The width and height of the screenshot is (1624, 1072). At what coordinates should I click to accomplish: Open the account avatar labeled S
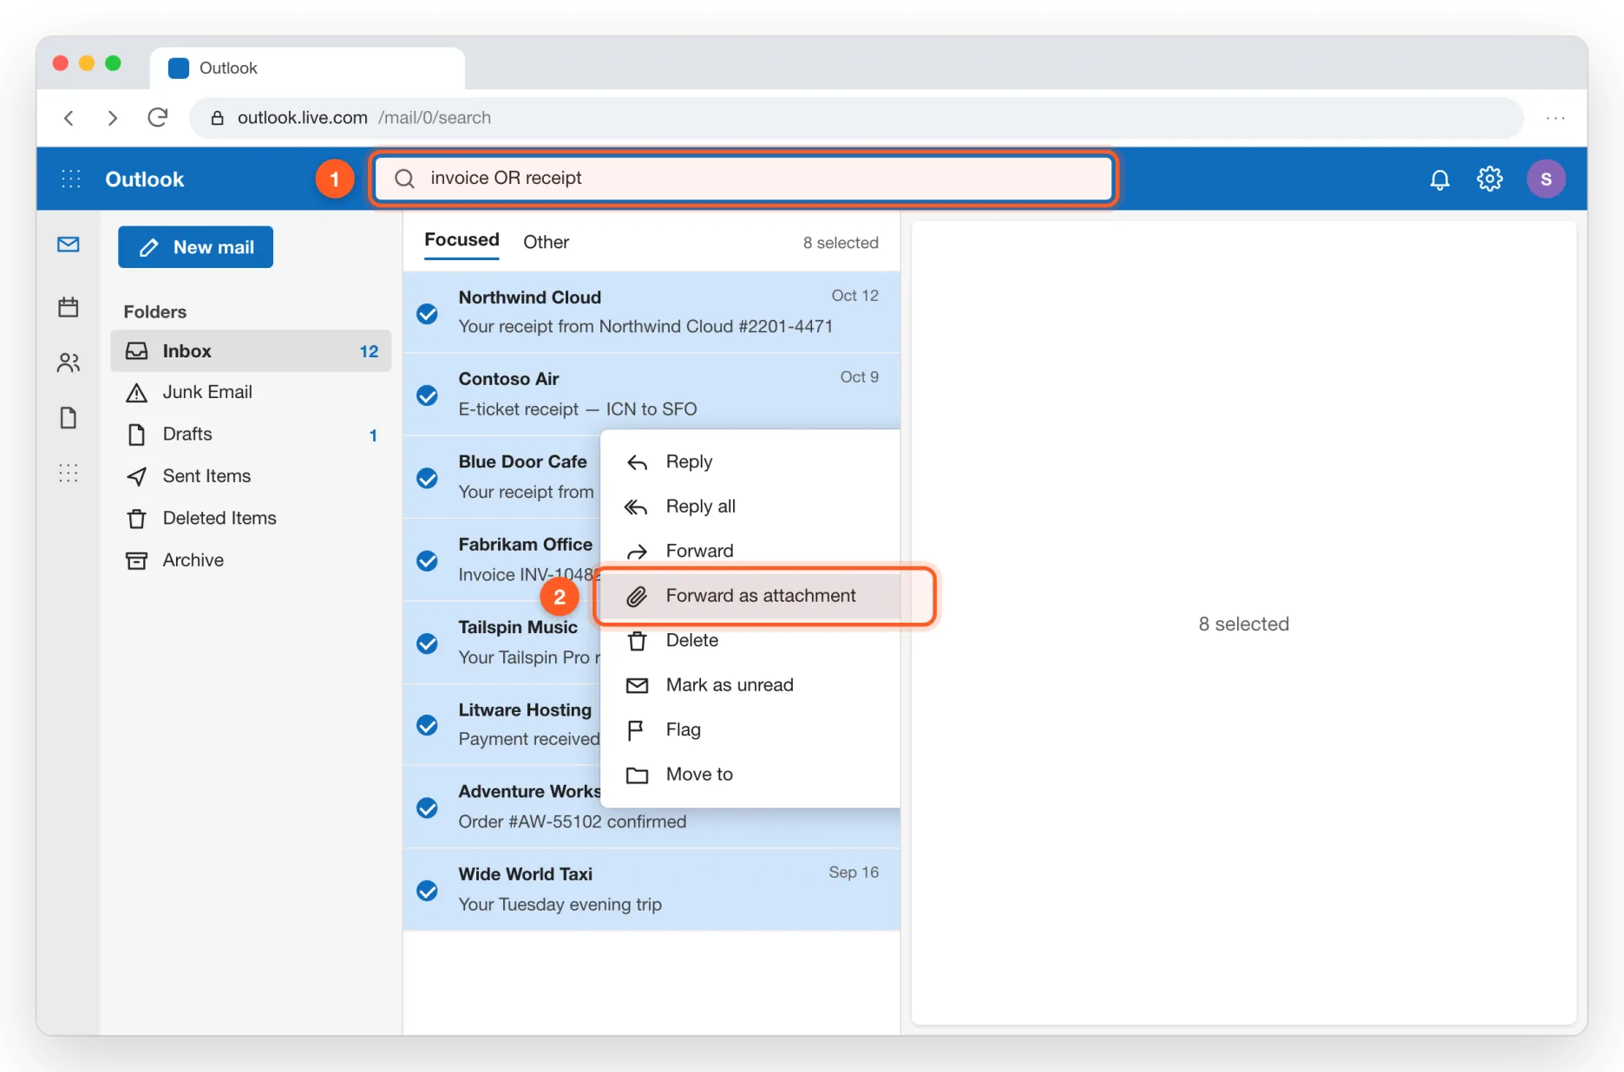1545,180
